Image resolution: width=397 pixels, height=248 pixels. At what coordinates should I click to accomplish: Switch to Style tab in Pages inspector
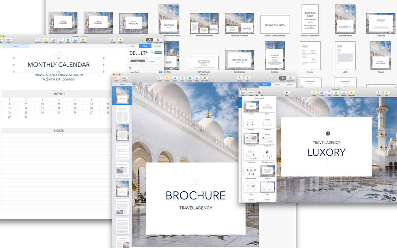point(265,84)
